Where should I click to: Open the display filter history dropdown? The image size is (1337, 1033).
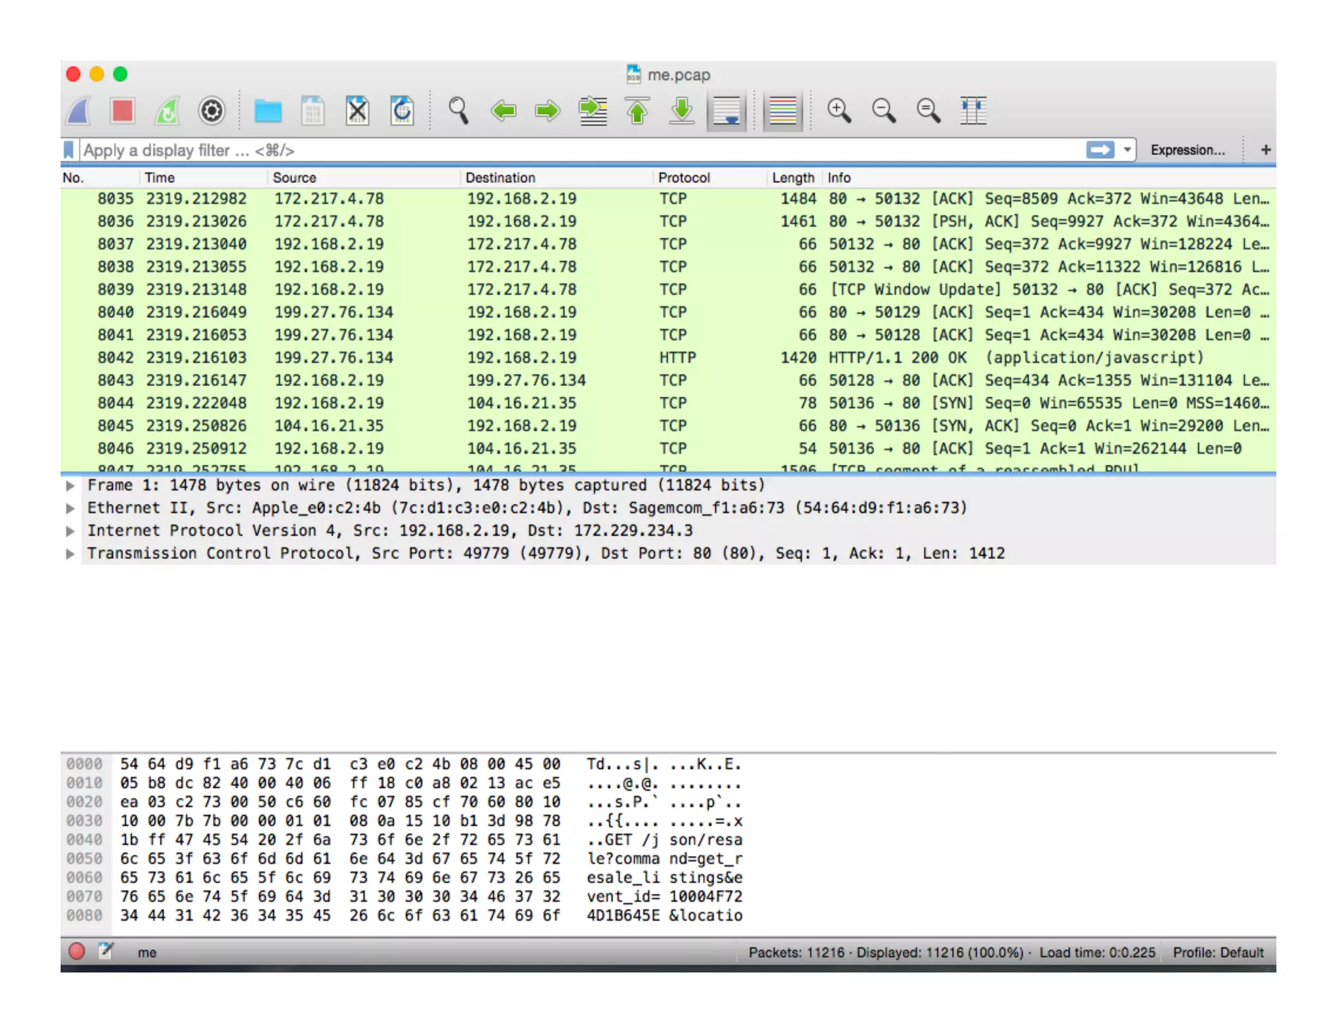[x=1127, y=150]
